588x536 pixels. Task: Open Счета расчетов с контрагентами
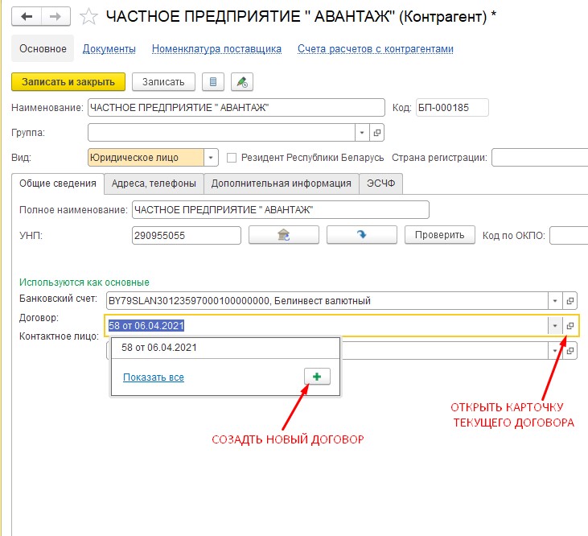coord(376,49)
